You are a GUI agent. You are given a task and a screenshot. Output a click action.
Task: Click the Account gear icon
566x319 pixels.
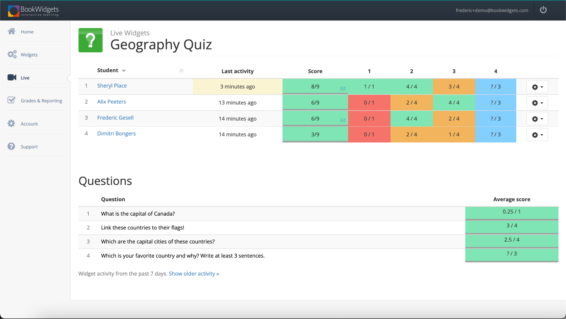pos(11,123)
